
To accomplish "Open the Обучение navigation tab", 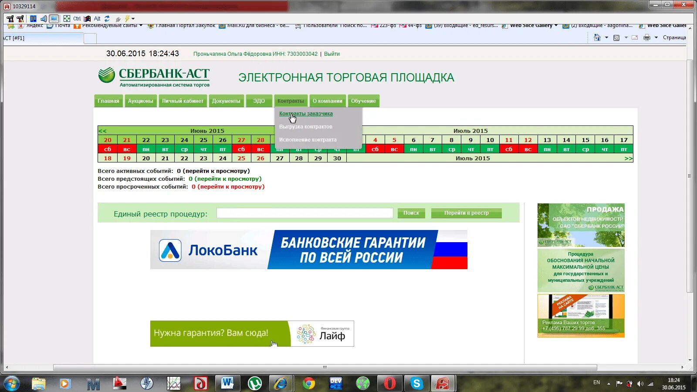I will pyautogui.click(x=363, y=101).
